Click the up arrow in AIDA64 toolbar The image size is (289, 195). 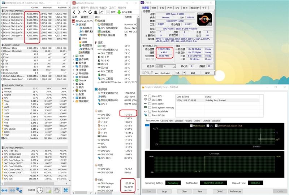pyautogui.click(x=85, y=12)
